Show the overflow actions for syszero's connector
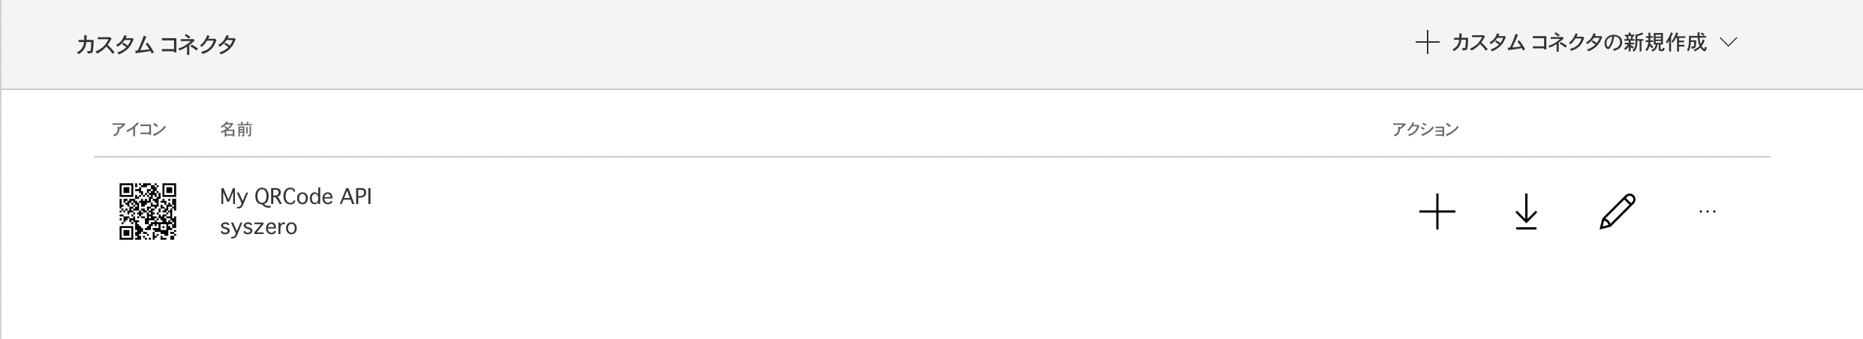Image resolution: width=1863 pixels, height=339 pixels. click(1707, 212)
